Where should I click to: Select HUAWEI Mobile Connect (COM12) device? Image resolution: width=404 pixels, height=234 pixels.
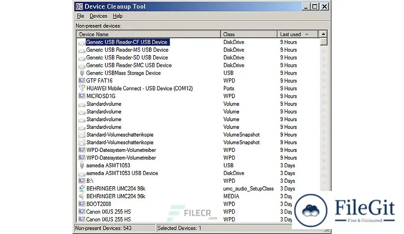pyautogui.click(x=140, y=88)
